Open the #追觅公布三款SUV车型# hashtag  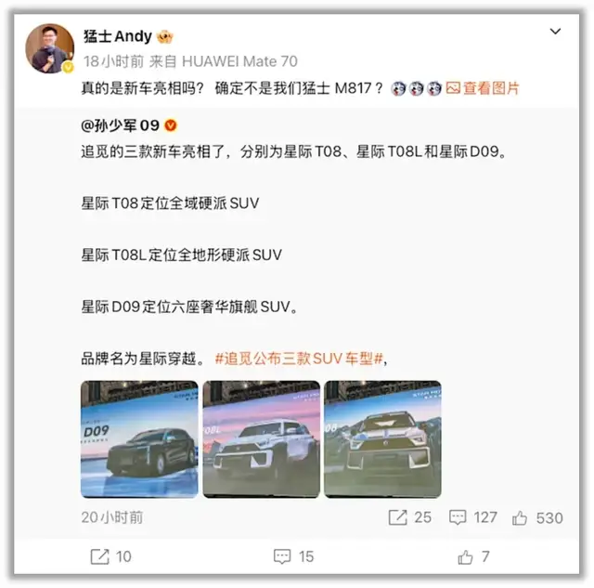[299, 359]
